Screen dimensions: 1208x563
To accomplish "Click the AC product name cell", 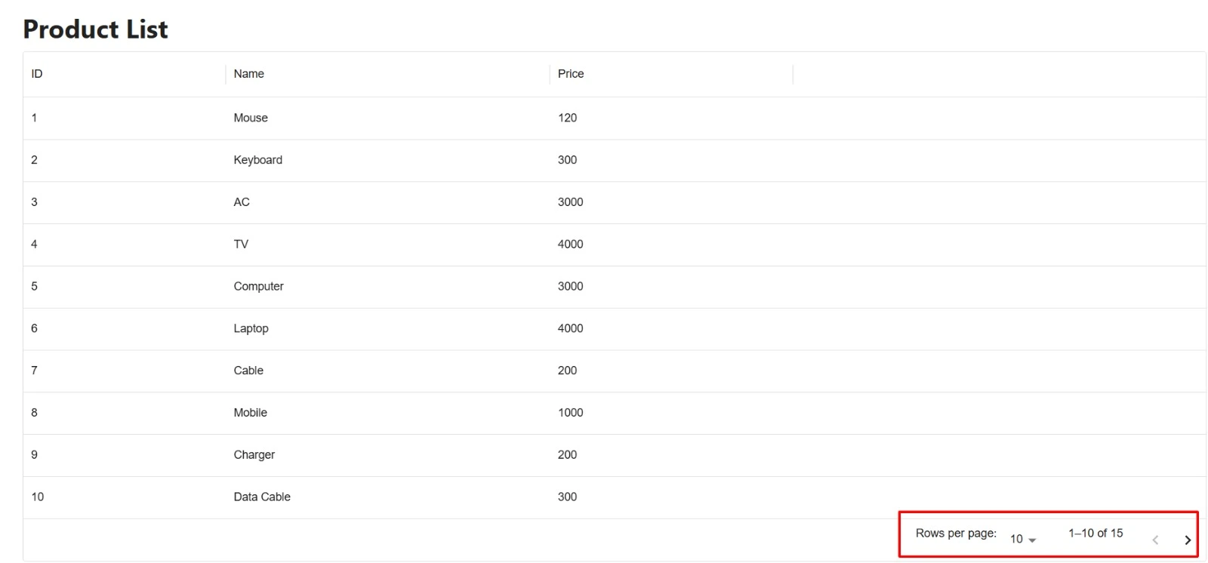I will pyautogui.click(x=242, y=202).
